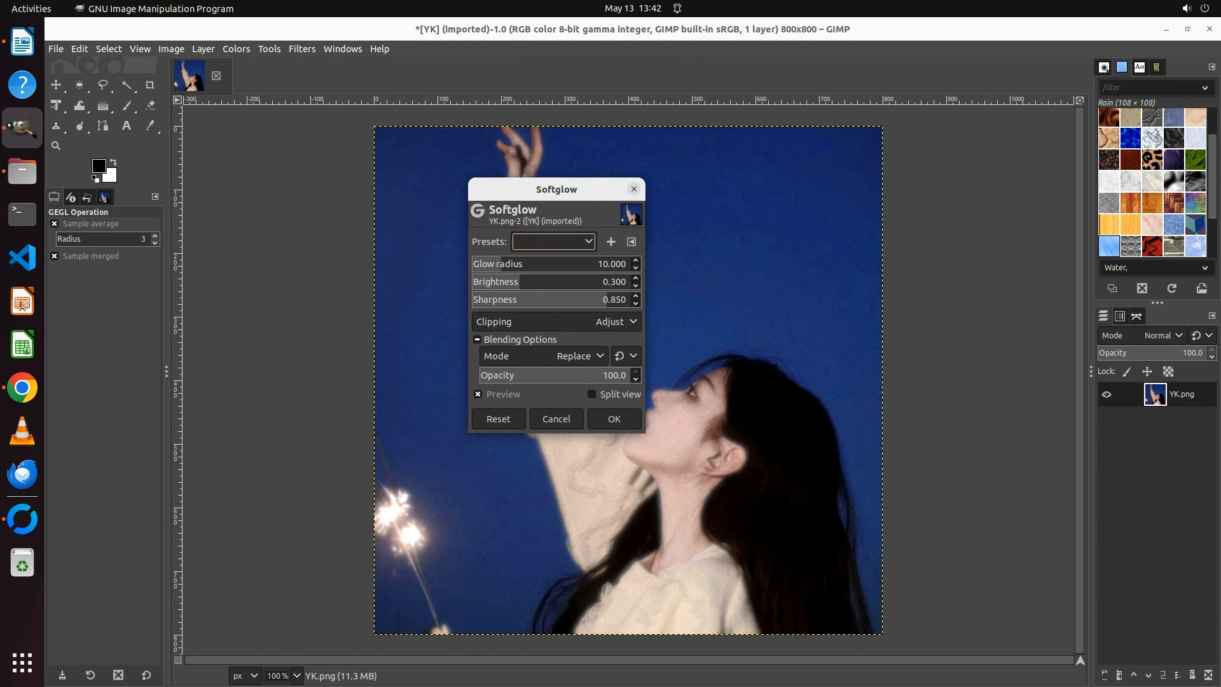This screenshot has width=1221, height=687.
Task: Open Google Chrome from the dock
Action: coord(22,388)
